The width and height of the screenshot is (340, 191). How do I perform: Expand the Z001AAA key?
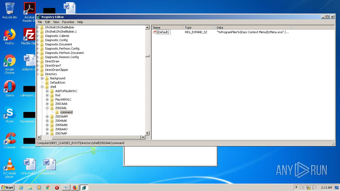tap(47, 104)
